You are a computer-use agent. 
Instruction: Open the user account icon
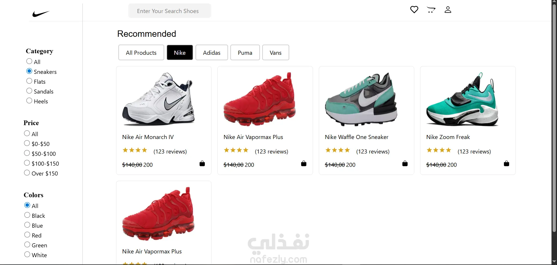pyautogui.click(x=448, y=10)
